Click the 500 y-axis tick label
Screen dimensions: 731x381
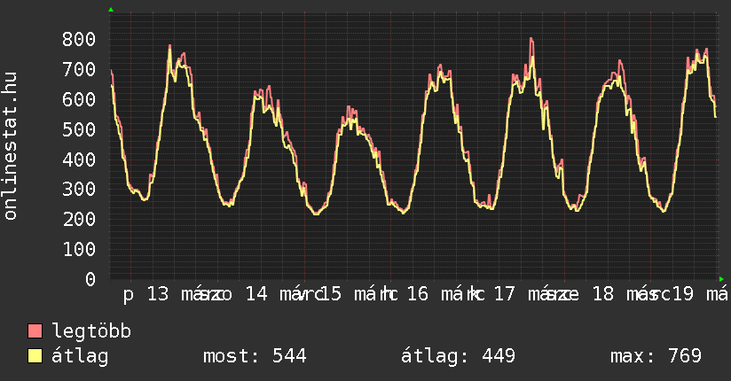click(x=79, y=129)
